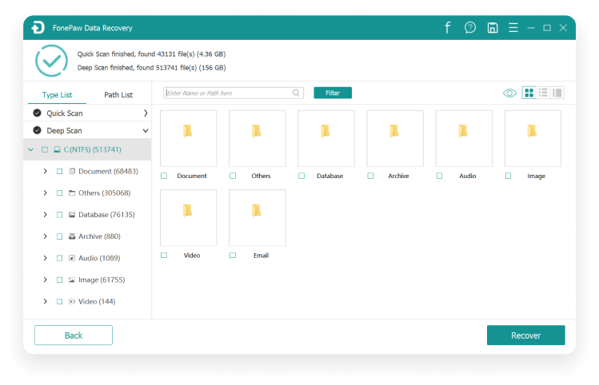
Task: Open the Others folder thumbnail
Action: [x=257, y=138]
